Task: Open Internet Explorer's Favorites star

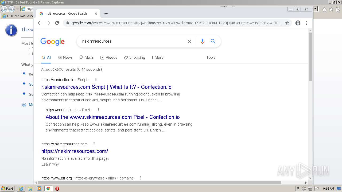Action: 331,10
